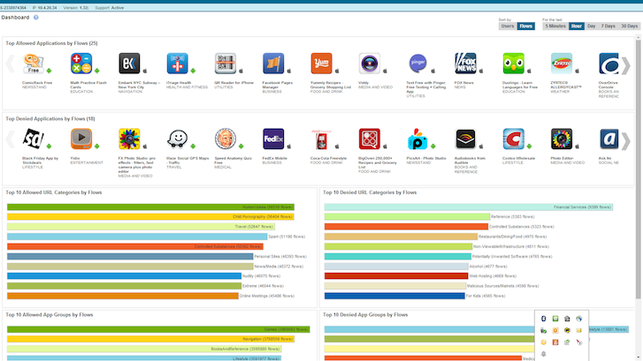This screenshot has height=361, width=643.
Task: Click the page vertical scrollbar
Action: pyautogui.click(x=638, y=168)
